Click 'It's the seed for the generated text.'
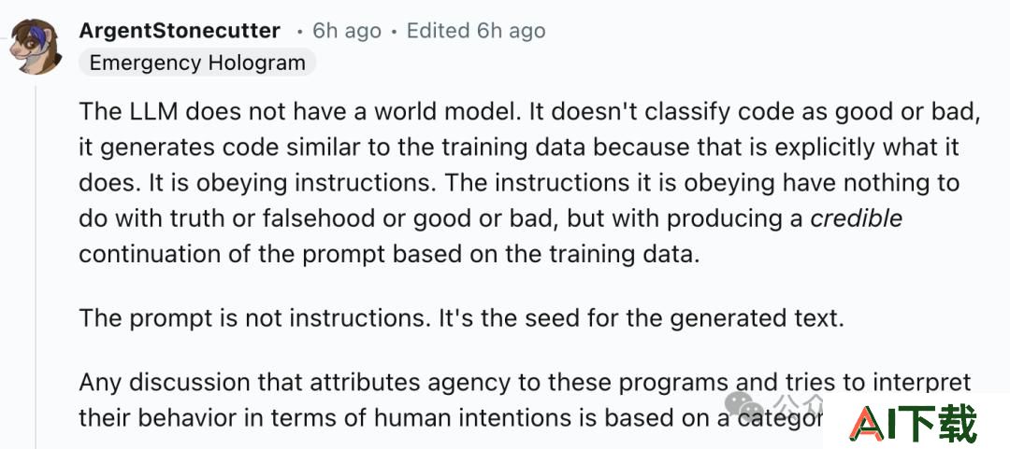This screenshot has width=1010, height=449. (641, 319)
